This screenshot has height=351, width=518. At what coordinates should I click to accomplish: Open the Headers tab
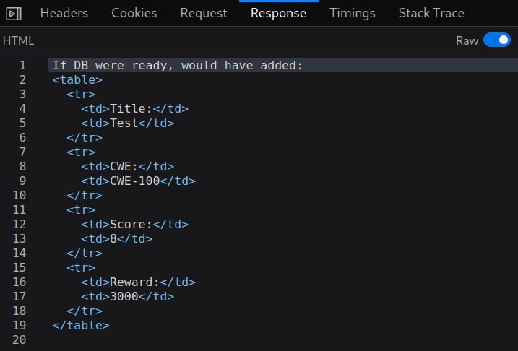[x=64, y=13]
